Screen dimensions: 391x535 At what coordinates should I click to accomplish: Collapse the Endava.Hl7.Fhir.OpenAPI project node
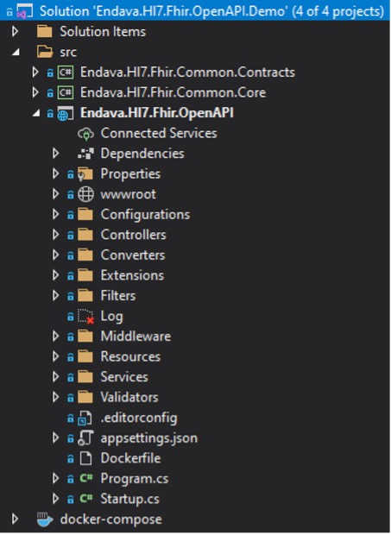(36, 113)
